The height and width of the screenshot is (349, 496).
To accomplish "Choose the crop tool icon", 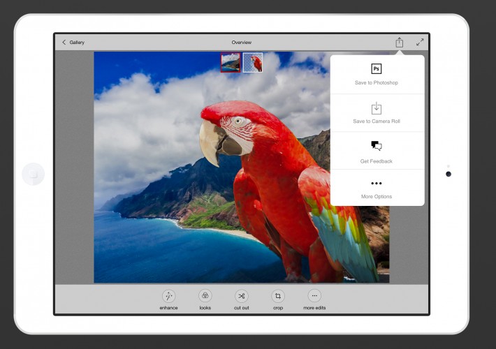I will pyautogui.click(x=278, y=296).
